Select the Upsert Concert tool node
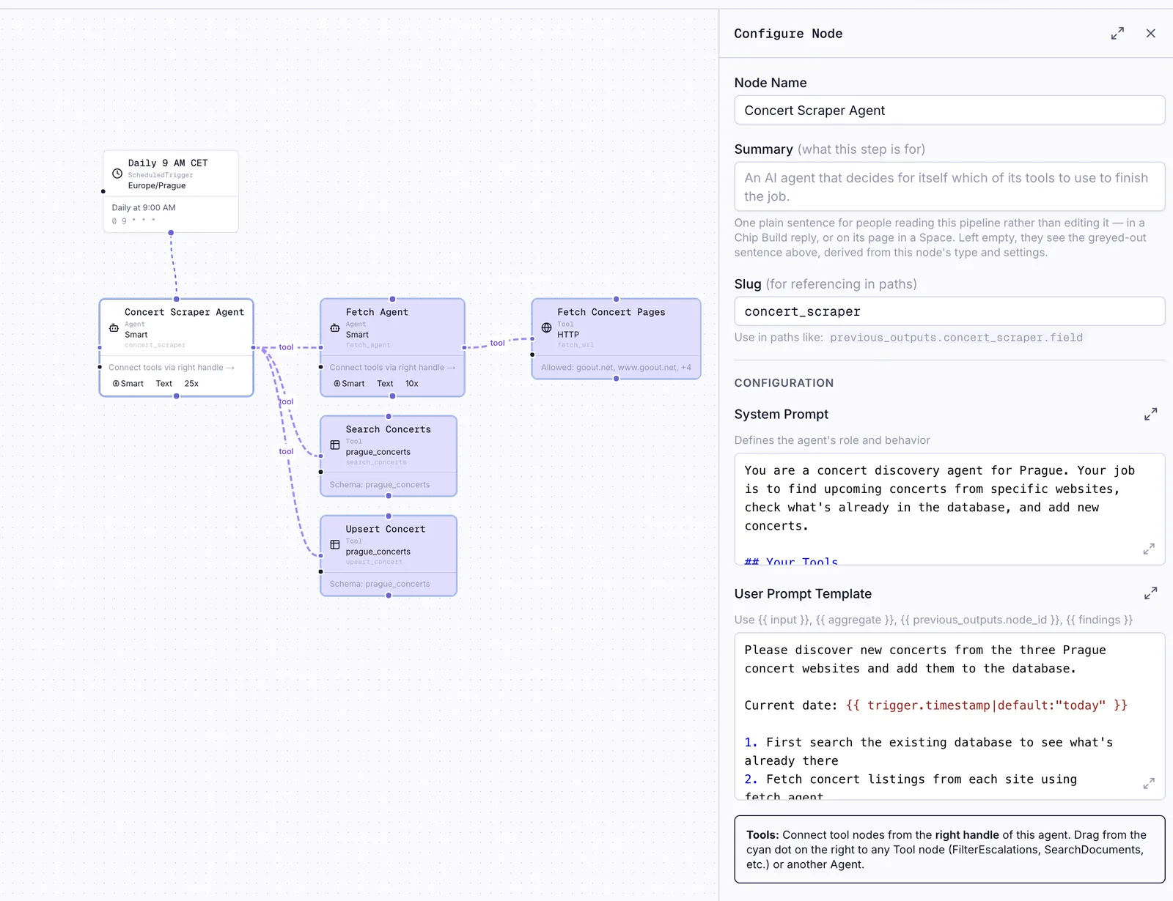 coord(389,555)
